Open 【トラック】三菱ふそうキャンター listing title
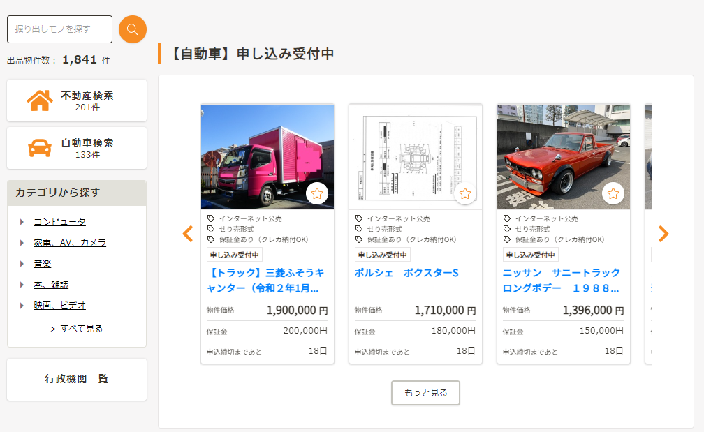The width and height of the screenshot is (704, 432). point(265,281)
